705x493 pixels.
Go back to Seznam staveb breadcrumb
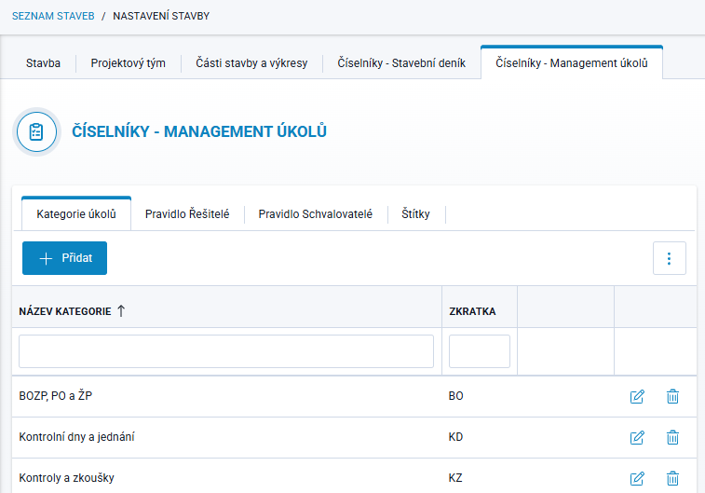tap(53, 16)
